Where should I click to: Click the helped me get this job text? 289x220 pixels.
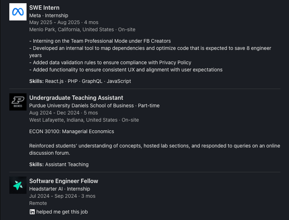[62, 212]
